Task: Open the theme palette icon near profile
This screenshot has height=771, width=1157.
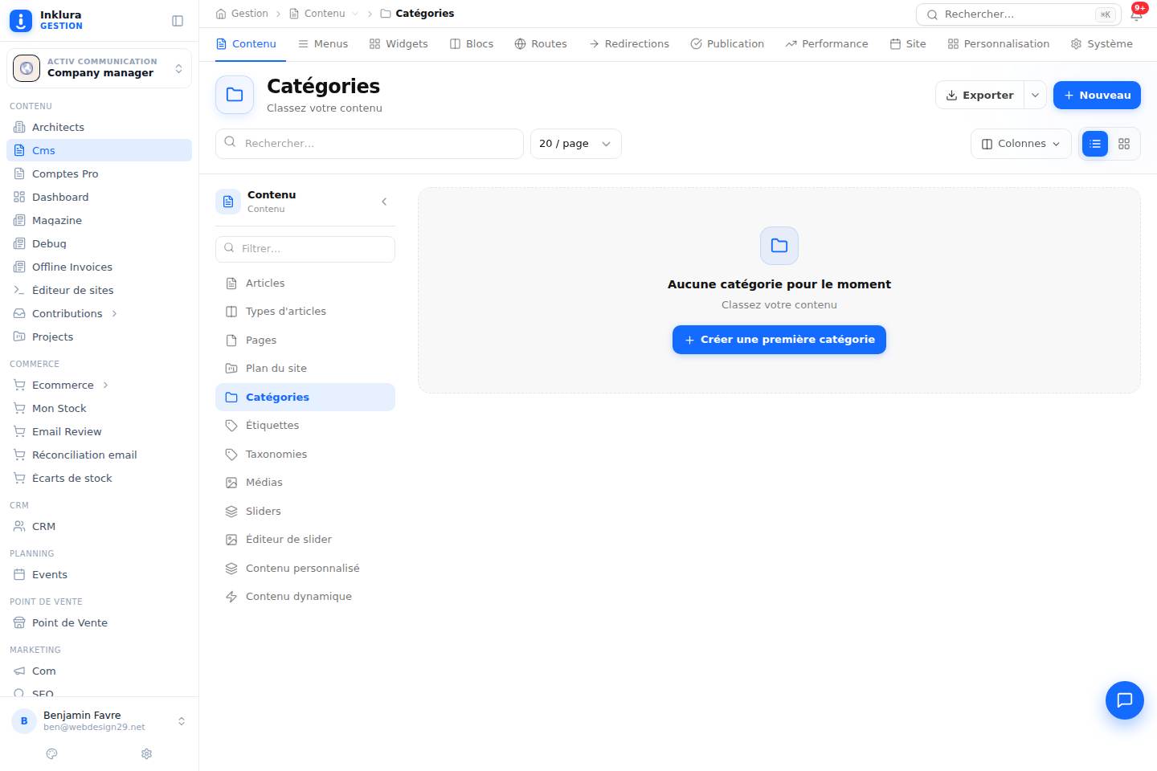Action: pos(52,754)
